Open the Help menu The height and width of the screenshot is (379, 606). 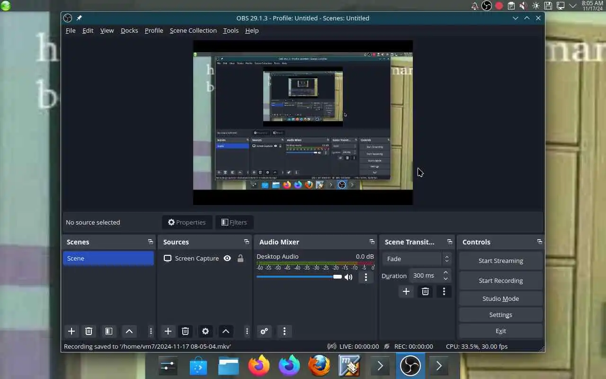coord(252,30)
